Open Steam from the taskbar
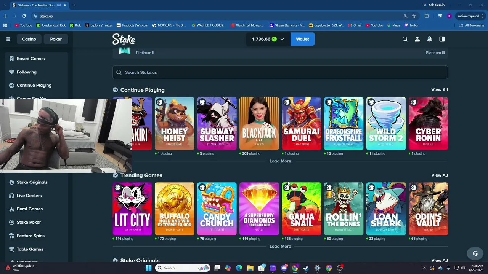 (306, 268)
